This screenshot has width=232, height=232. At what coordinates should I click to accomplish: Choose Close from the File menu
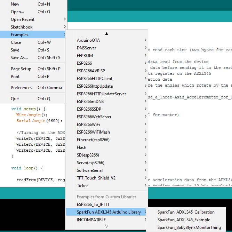(x=33, y=42)
